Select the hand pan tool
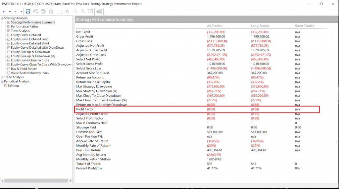 coord(67,12)
